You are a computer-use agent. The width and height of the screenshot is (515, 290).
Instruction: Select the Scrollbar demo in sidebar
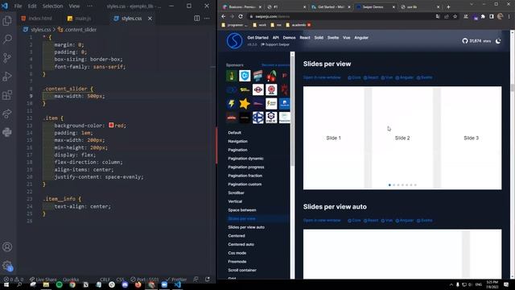click(x=236, y=193)
